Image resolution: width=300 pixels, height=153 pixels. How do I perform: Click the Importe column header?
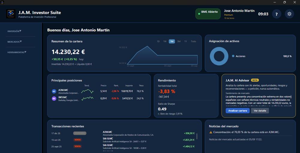pos(129,85)
